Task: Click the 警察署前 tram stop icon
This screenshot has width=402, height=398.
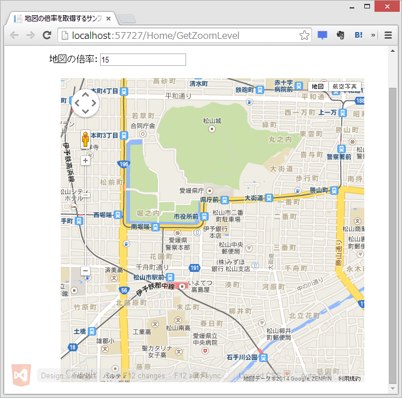Action: pos(341,149)
